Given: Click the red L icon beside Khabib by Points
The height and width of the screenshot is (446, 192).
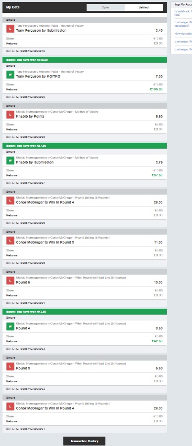Looking at the screenshot, I should point(10,115).
